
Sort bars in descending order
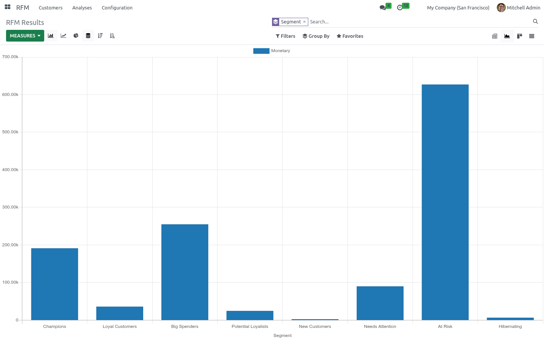tap(100, 36)
